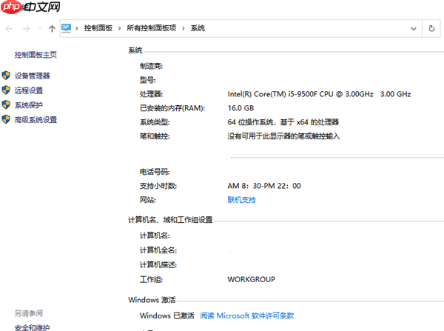
Task: Expand chevron after 所有控制面板项 breadcrumb
Action: click(x=184, y=28)
